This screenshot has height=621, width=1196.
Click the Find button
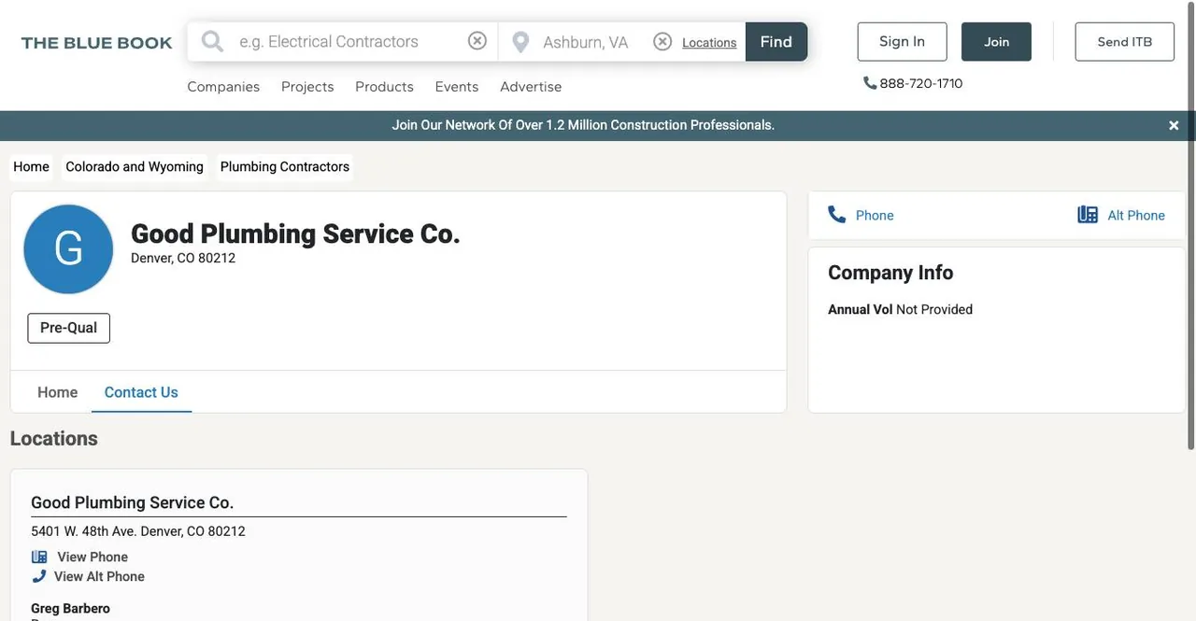tap(776, 42)
